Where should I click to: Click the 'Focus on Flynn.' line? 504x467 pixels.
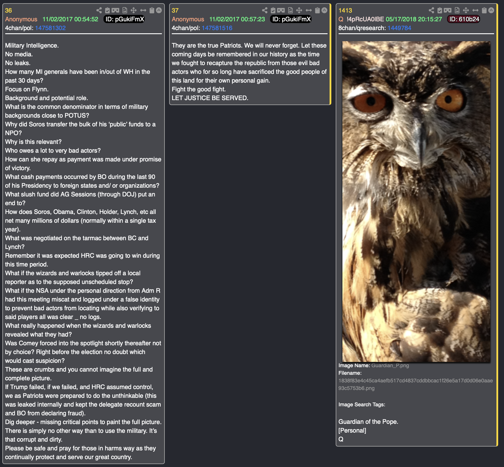(x=27, y=89)
